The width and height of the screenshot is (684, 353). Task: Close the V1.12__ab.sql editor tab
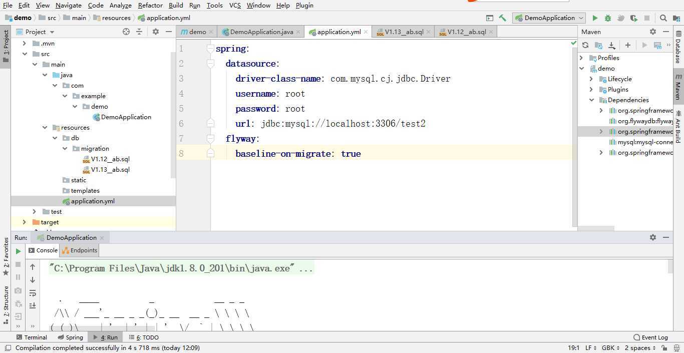tap(491, 32)
